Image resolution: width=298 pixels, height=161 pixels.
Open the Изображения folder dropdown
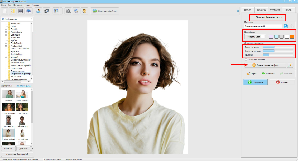point(32,19)
